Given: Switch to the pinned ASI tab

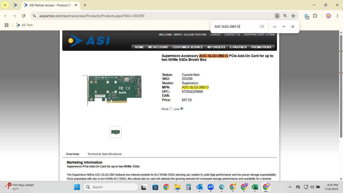Looking at the screenshot, I should 15,5.
